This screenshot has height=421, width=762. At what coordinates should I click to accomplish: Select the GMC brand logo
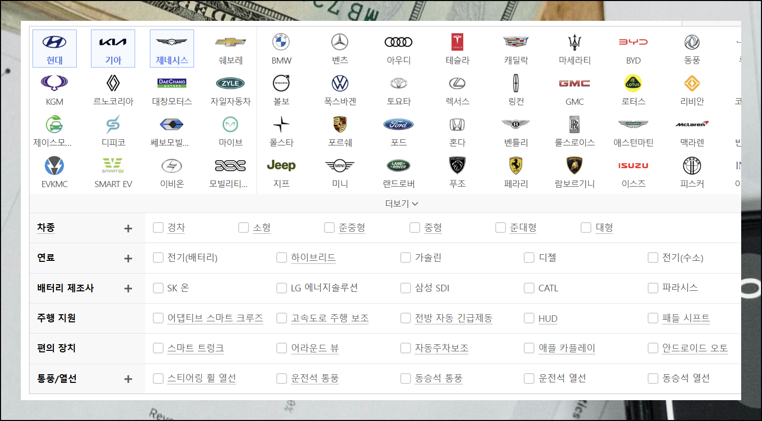click(x=575, y=83)
